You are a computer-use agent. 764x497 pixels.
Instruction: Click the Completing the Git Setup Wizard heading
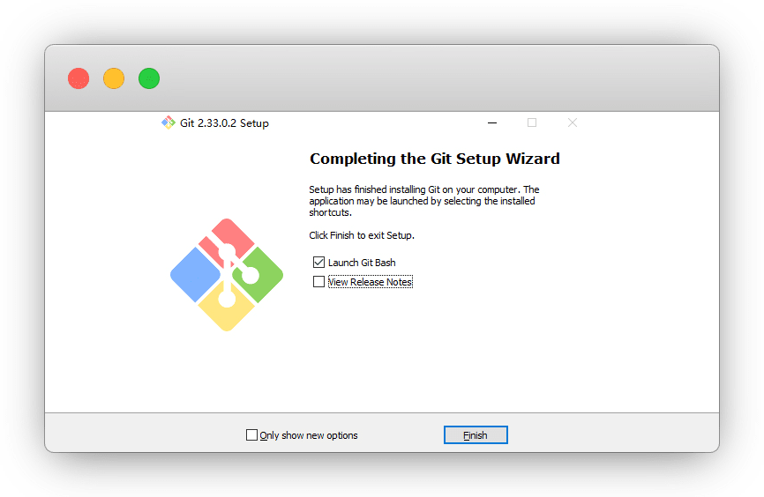click(x=434, y=159)
